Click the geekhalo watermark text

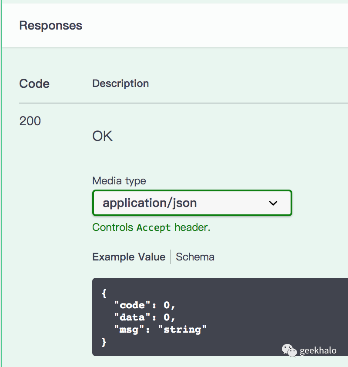318,350
